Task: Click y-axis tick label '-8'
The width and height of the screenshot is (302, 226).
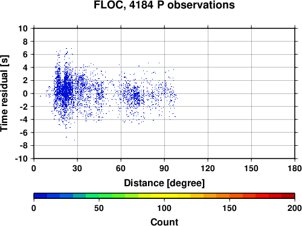Action: click(24, 146)
